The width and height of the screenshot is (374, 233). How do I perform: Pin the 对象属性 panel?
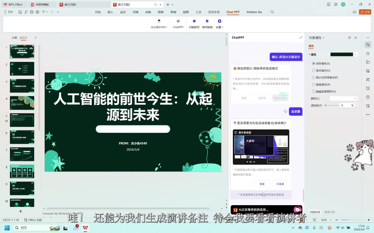[349, 38]
